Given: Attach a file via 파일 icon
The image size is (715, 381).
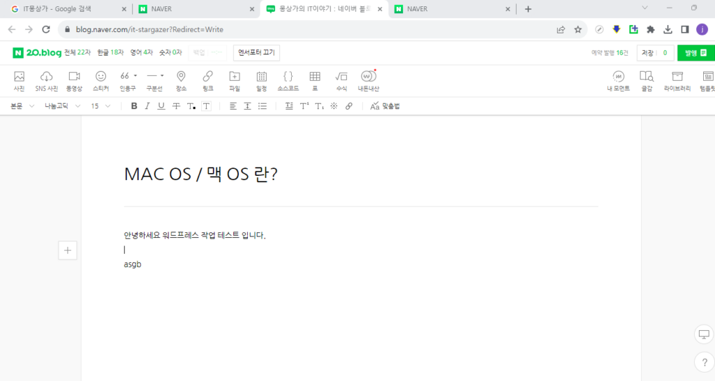Looking at the screenshot, I should pyautogui.click(x=235, y=81).
